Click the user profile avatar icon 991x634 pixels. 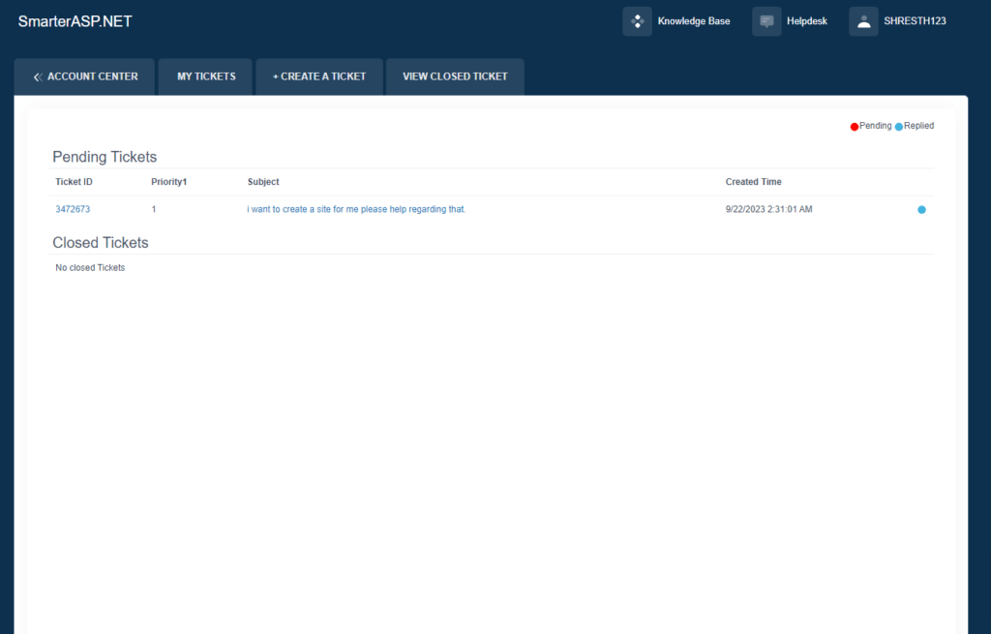click(863, 21)
